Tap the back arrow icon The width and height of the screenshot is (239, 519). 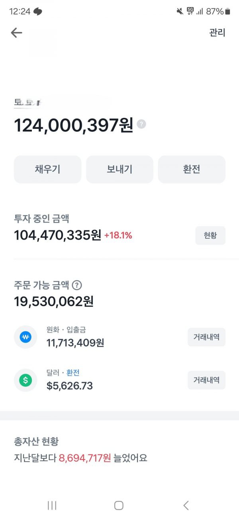16,33
